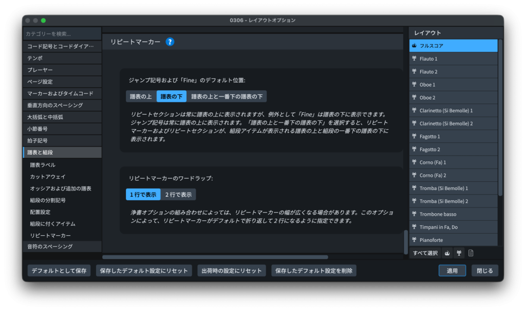Image resolution: width=526 pixels, height=311 pixels.
Task: Expand the 音符のスペーシング category
Action: pyautogui.click(x=62, y=246)
